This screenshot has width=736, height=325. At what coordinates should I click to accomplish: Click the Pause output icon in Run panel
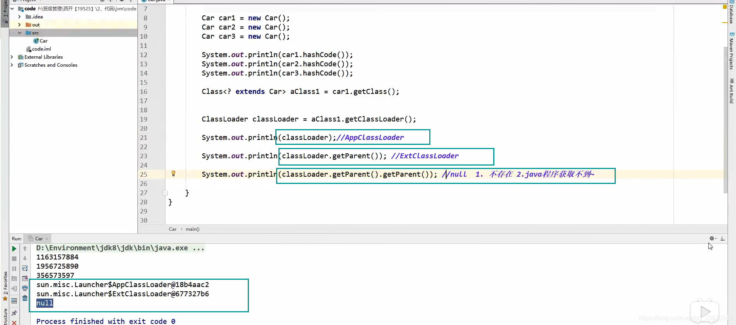click(x=14, y=269)
